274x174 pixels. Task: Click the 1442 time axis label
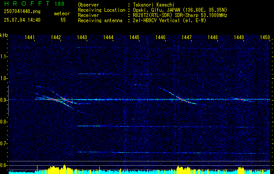[56, 37]
